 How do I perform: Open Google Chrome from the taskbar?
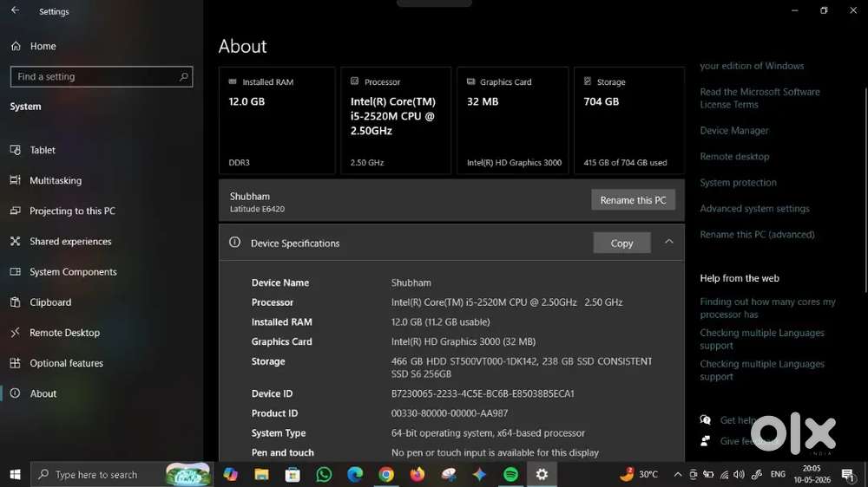pyautogui.click(x=386, y=474)
